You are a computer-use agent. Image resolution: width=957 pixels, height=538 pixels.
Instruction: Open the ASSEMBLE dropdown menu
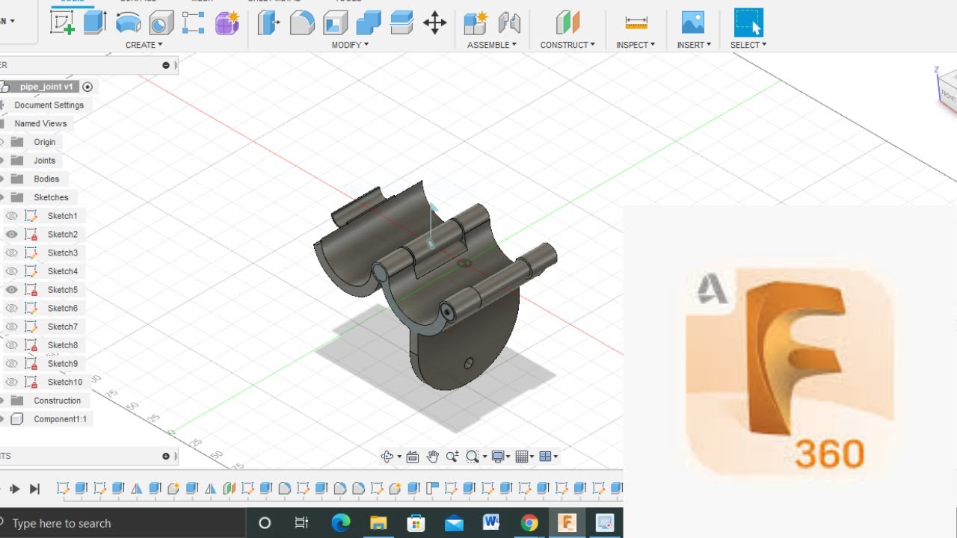(x=492, y=45)
